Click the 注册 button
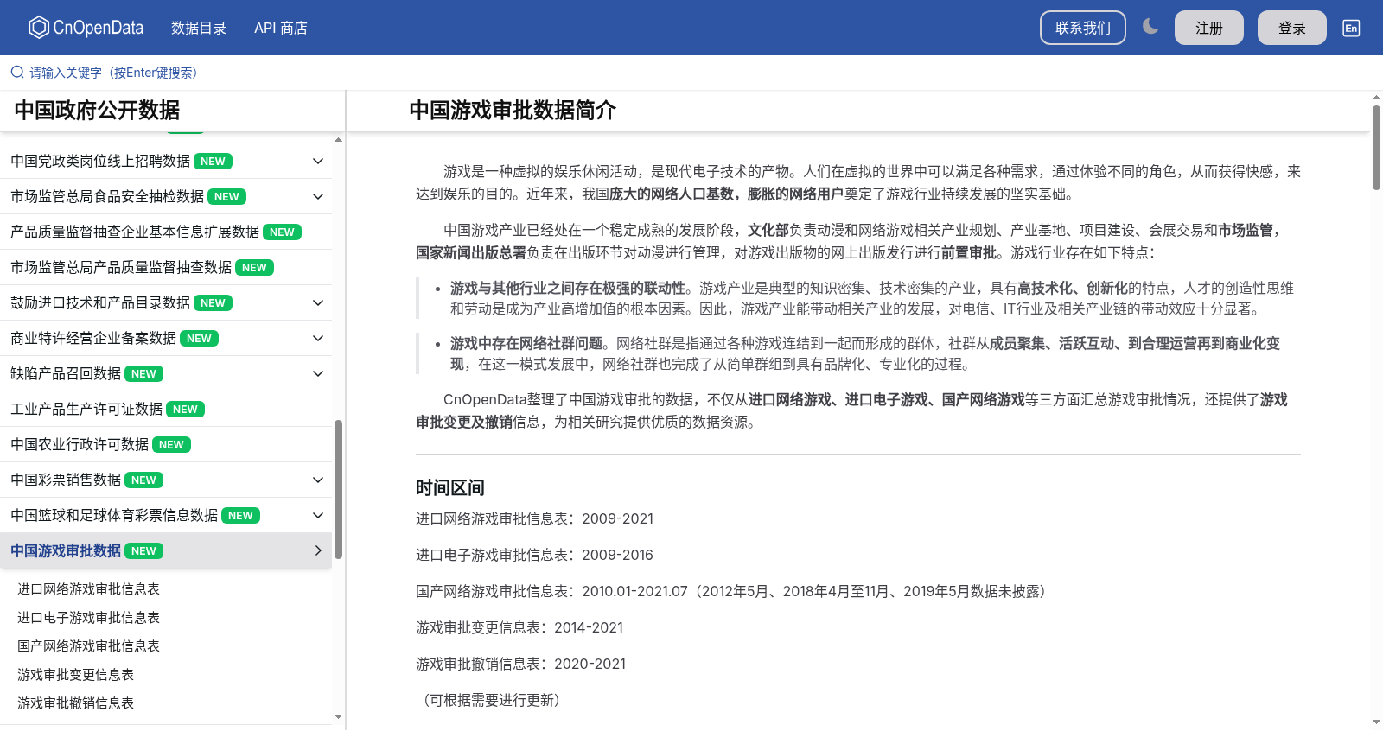The image size is (1383, 744). [1209, 28]
